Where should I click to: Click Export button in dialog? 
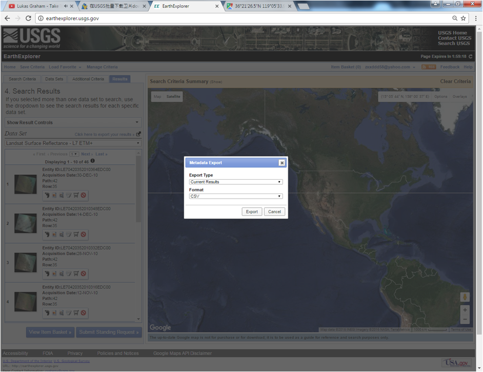[x=252, y=212]
